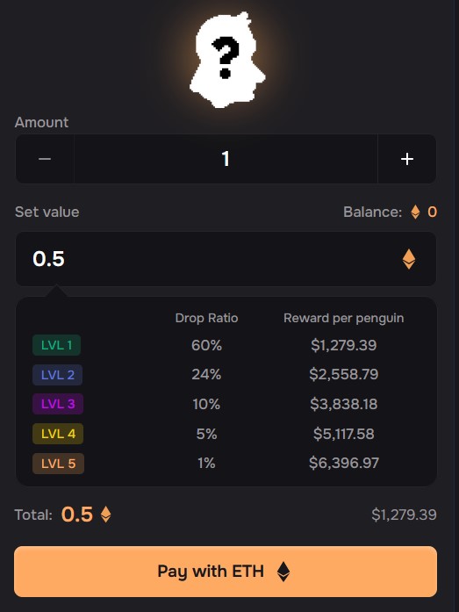
Task: Click the ETH icon inside value field
Action: coord(409,259)
